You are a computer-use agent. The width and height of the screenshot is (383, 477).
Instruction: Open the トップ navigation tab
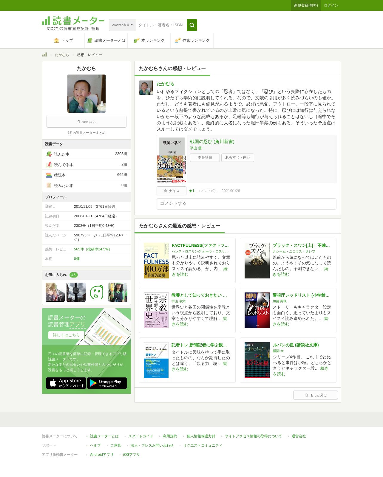pyautogui.click(x=63, y=41)
